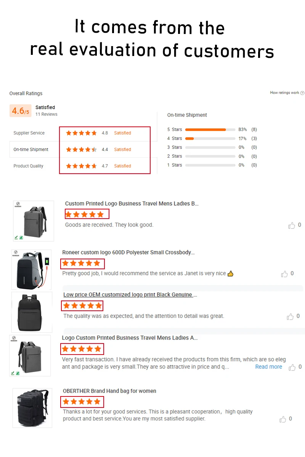The height and width of the screenshot is (457, 305).
Task: Select the Supplier Service rating row
Action: [x=80, y=133]
